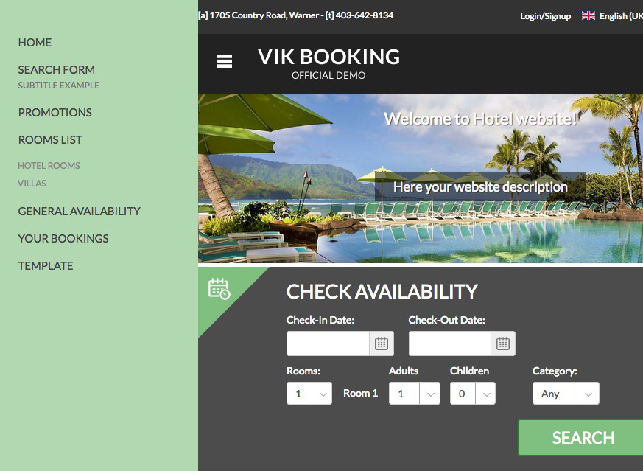
Task: Open Villas submenu item
Action: pos(32,184)
